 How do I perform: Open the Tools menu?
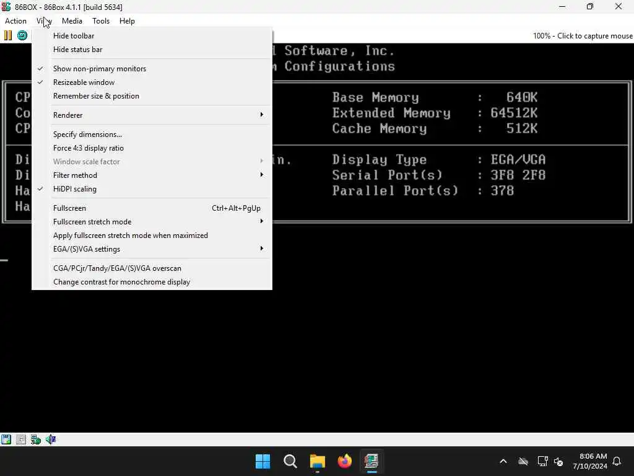pos(101,21)
